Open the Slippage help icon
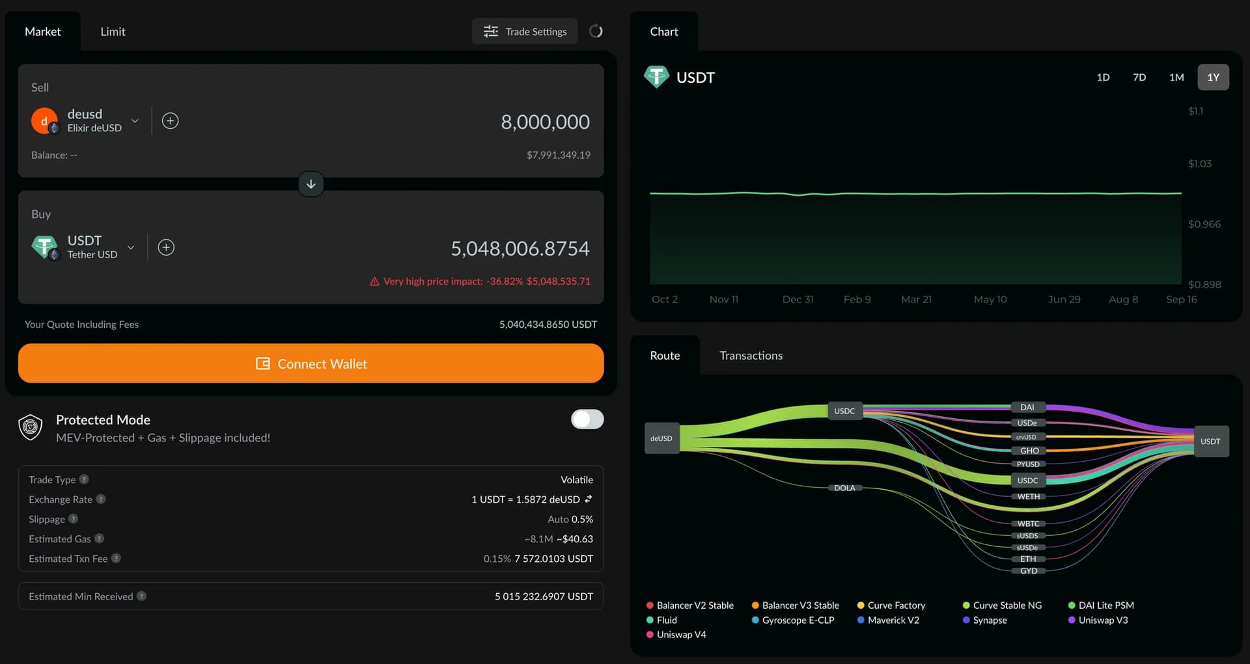 (x=74, y=518)
